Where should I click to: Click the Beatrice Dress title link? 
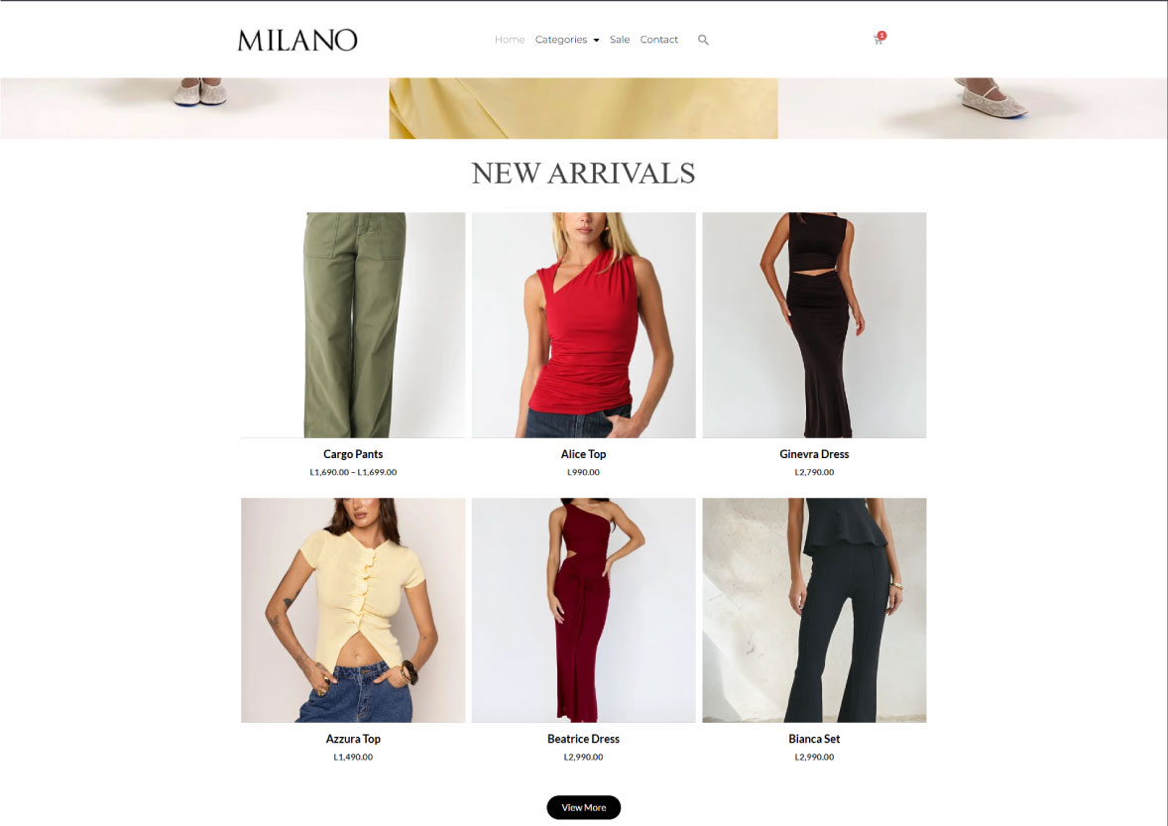coord(584,739)
